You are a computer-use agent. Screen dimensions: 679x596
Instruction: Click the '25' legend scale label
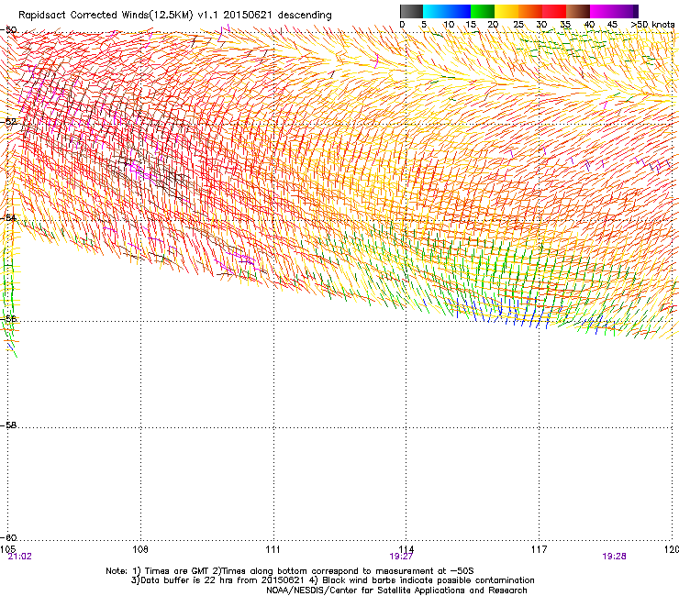tap(518, 25)
